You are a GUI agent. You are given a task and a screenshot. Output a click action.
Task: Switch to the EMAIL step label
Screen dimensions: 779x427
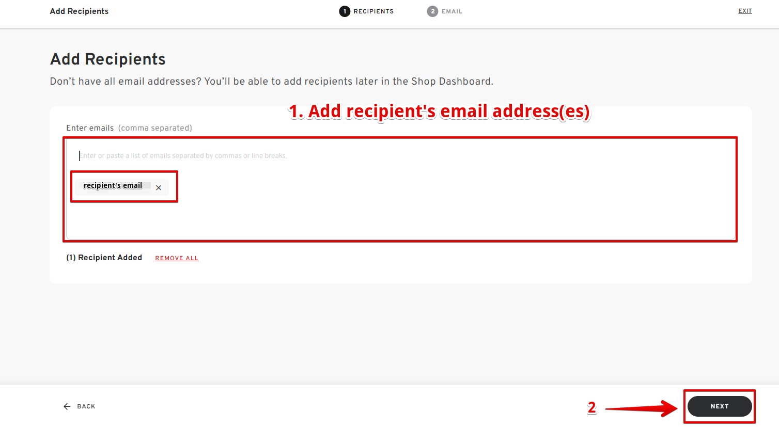coord(452,11)
